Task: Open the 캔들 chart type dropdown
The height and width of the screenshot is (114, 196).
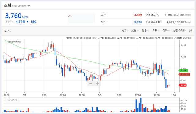Action: tap(145, 31)
